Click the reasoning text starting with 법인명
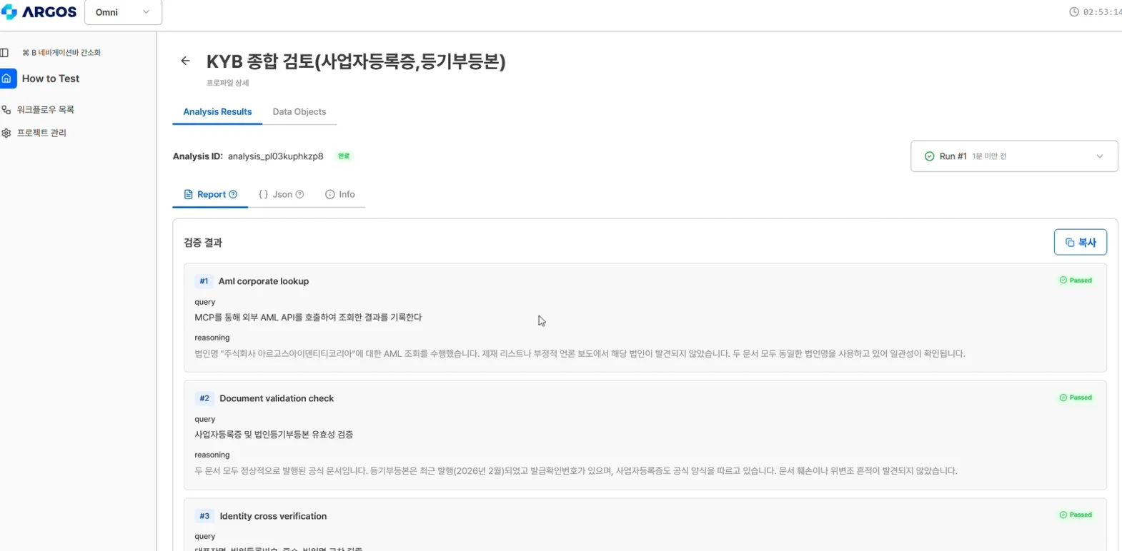1122x551 pixels. (x=580, y=354)
